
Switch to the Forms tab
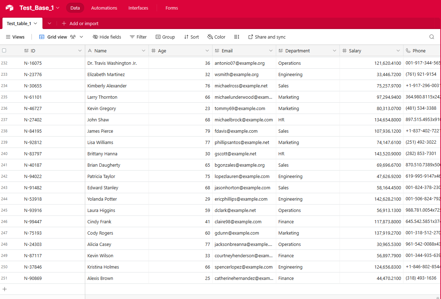[172, 8]
